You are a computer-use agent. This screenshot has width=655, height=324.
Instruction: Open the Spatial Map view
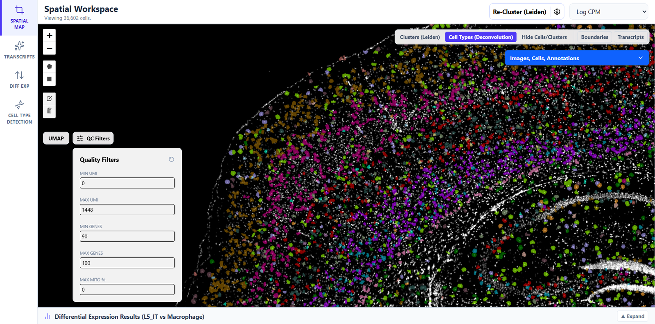[x=19, y=18]
